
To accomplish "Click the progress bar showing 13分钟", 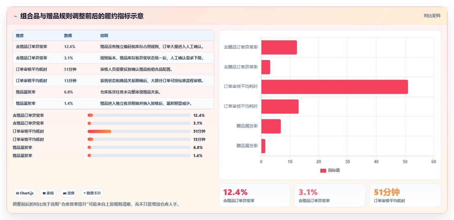I will click(x=139, y=140).
